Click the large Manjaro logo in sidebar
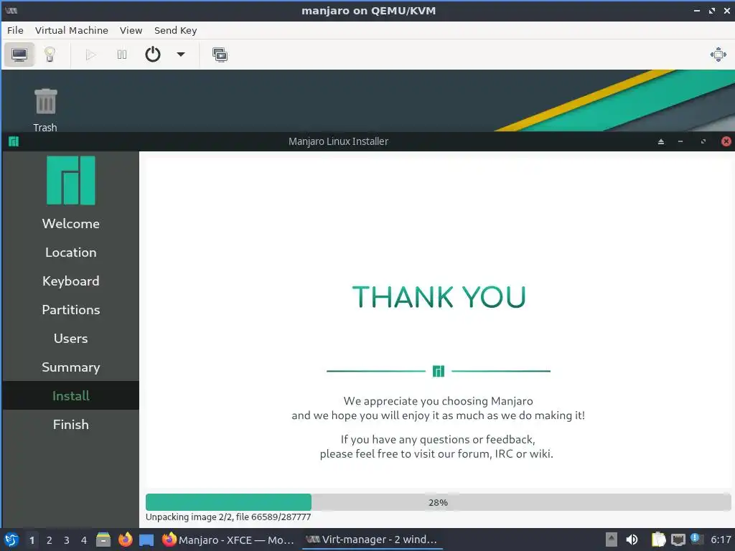The width and height of the screenshot is (735, 551). click(71, 180)
